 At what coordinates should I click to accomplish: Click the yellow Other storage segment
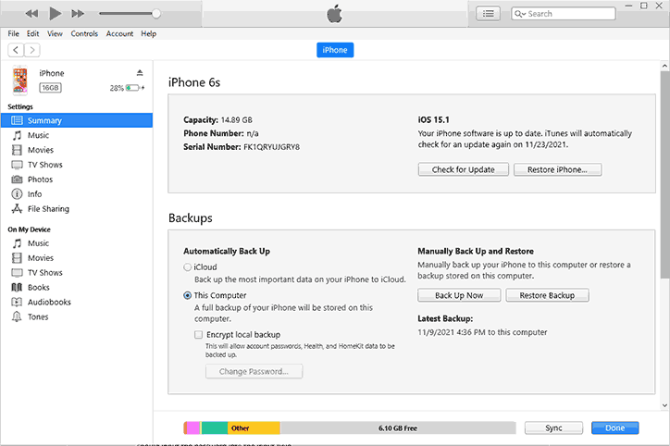[x=254, y=428]
